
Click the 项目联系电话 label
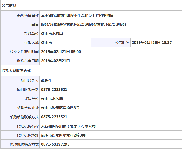tap(28, 90)
